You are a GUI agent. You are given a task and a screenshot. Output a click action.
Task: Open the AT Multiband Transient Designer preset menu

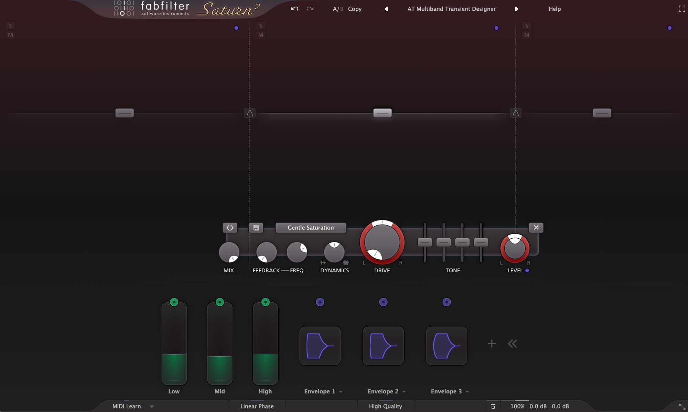pos(451,9)
